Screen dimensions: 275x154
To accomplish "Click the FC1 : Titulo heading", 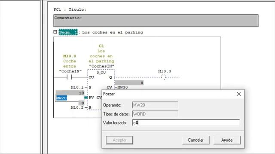I will [70, 9].
